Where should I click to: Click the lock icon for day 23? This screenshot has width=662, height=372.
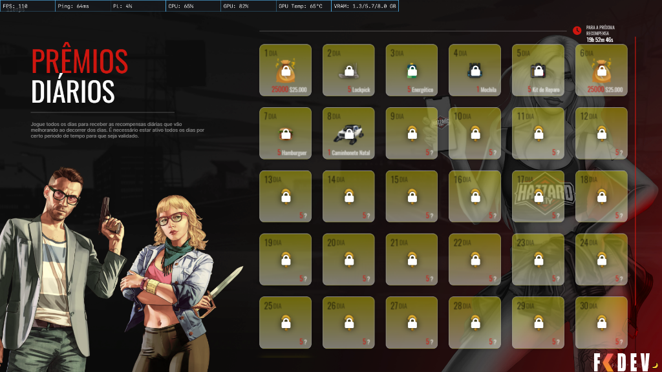click(539, 260)
